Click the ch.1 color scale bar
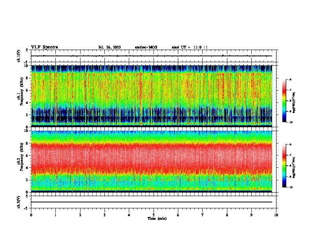The image size is (311, 241). click(x=284, y=101)
